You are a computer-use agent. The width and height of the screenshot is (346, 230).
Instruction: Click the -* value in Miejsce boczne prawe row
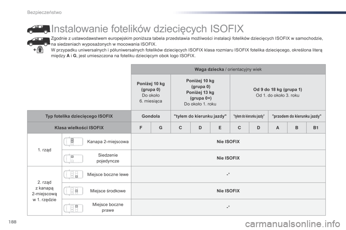click(x=228, y=207)
